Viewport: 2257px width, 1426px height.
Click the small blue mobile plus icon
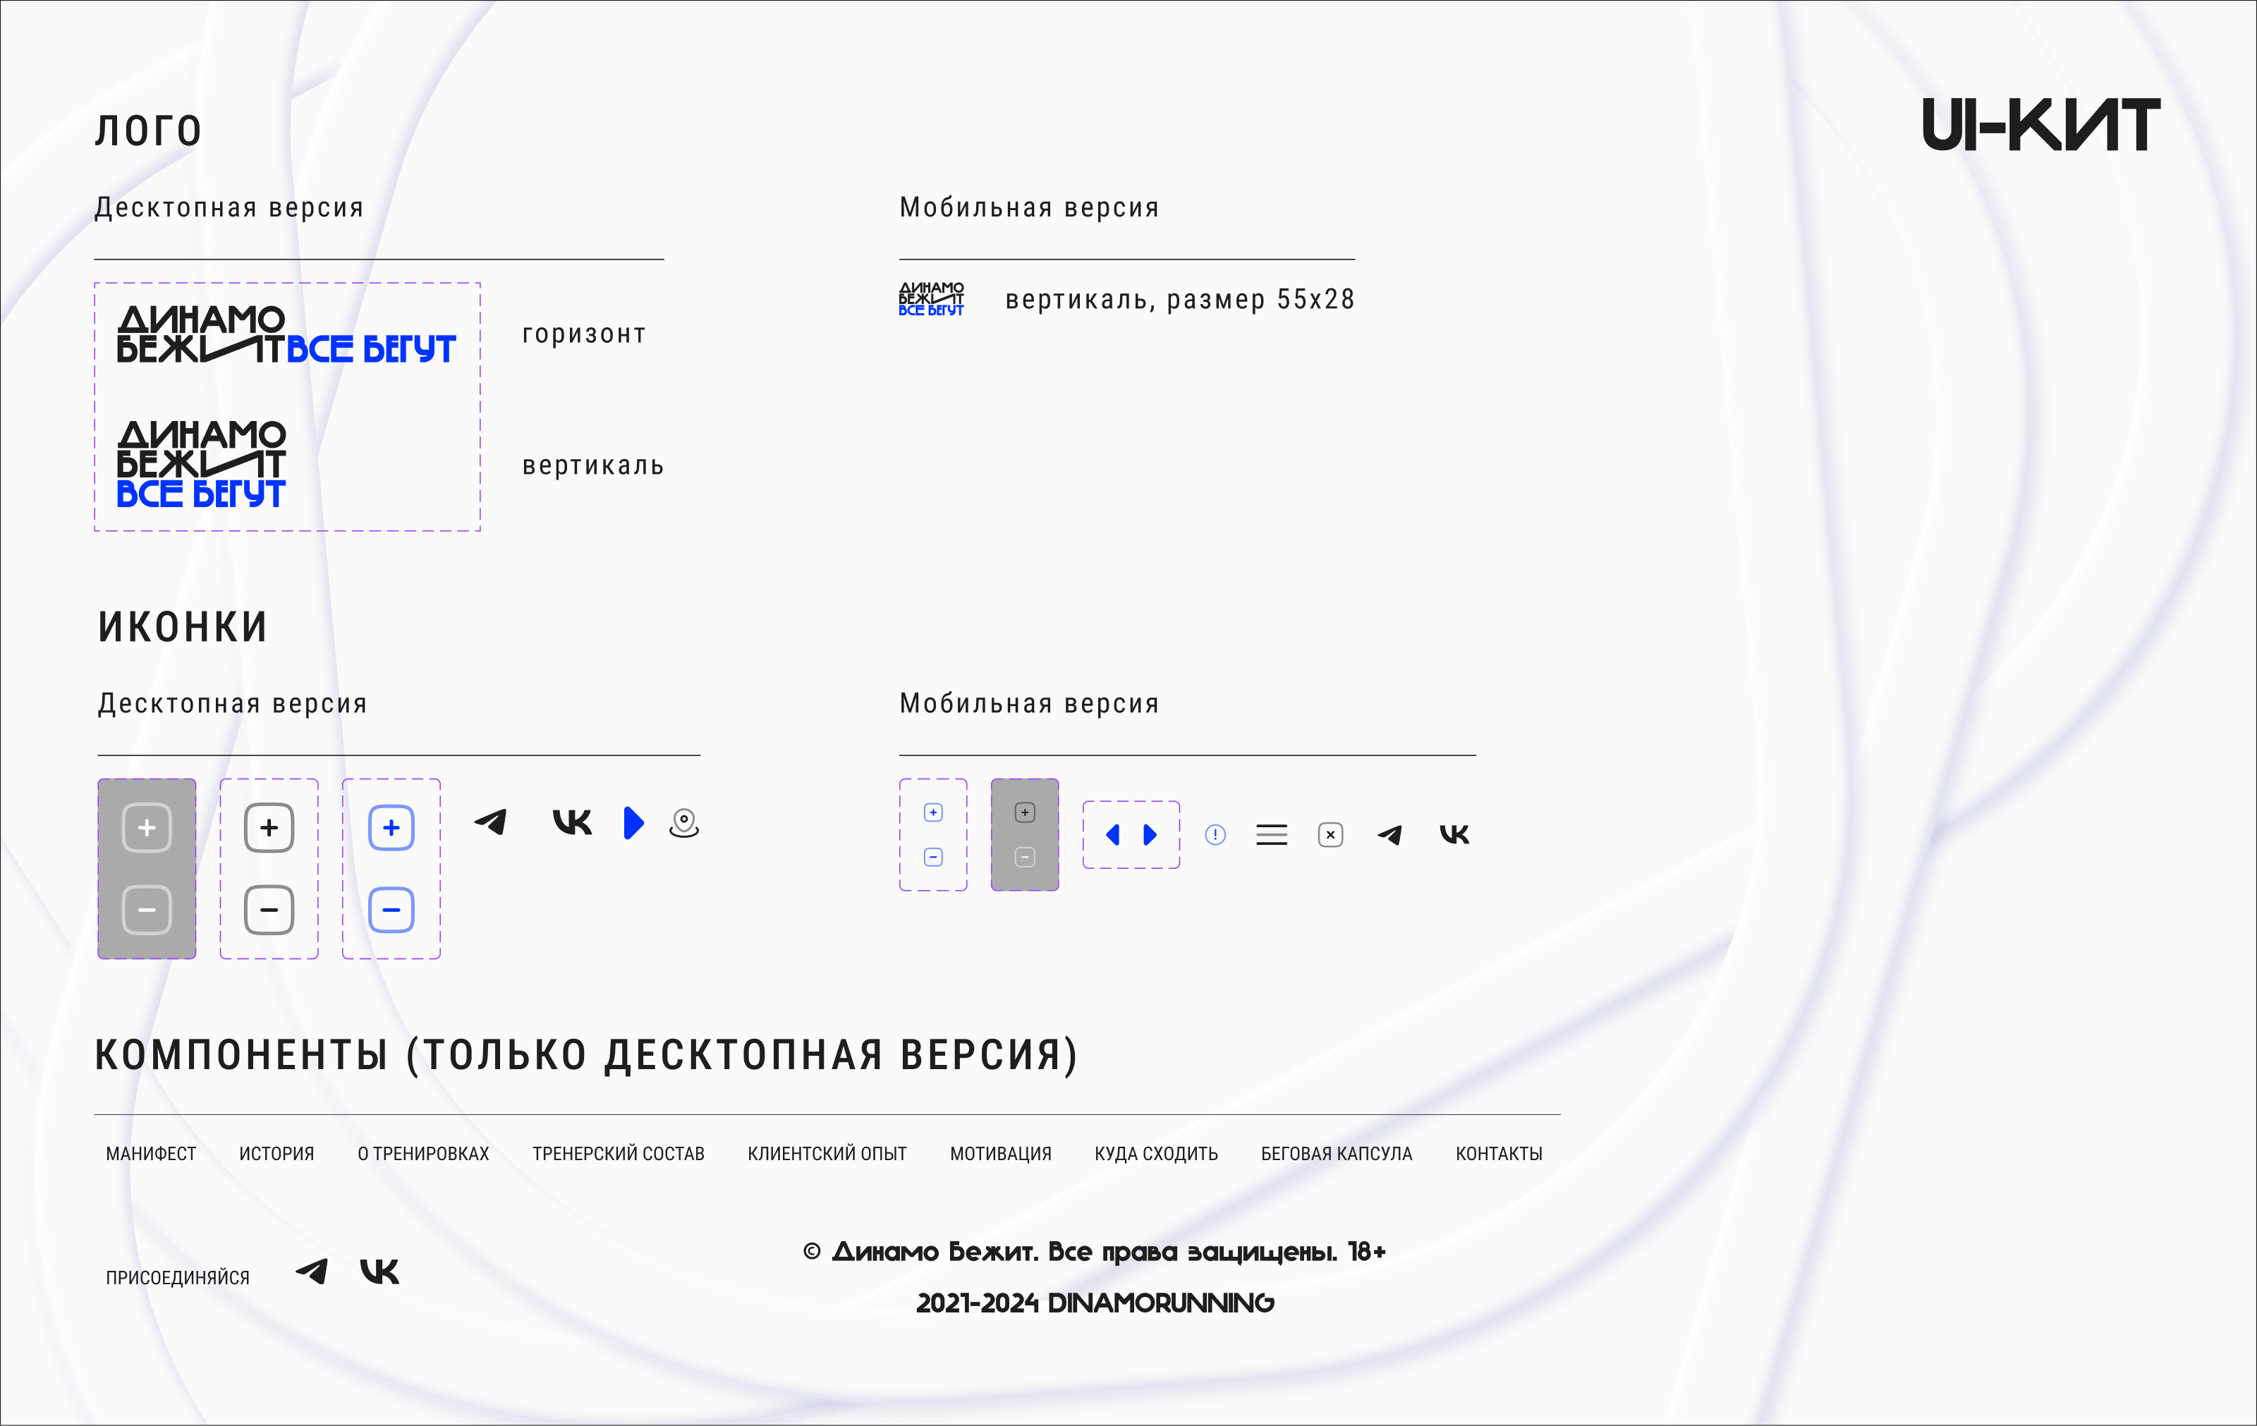click(934, 812)
